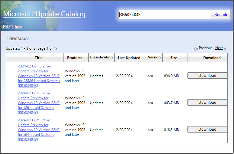
Task: Focus the KB5034843 search input field
Action: tap(164, 15)
